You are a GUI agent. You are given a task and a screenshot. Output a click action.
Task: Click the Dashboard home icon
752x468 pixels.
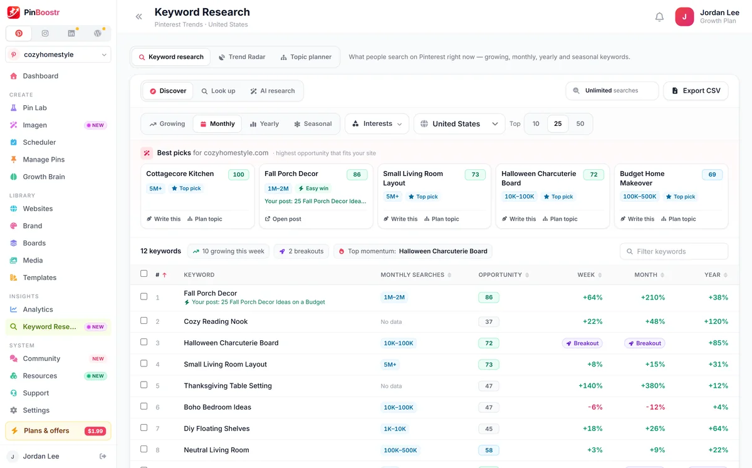point(14,76)
